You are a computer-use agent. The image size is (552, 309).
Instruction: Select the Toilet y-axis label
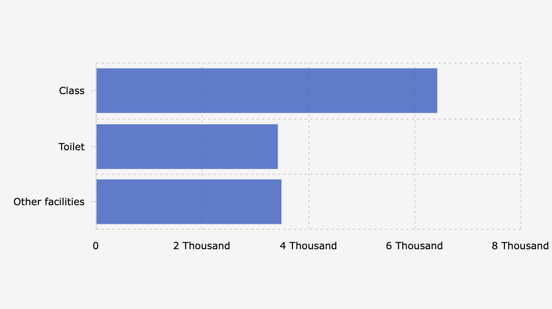(71, 147)
